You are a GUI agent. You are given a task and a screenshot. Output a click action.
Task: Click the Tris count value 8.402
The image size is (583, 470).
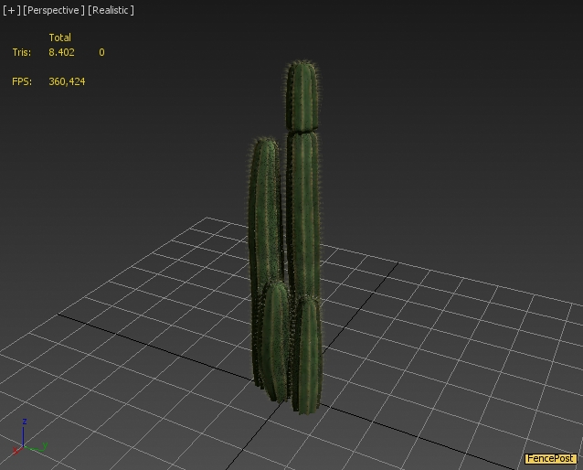point(61,52)
